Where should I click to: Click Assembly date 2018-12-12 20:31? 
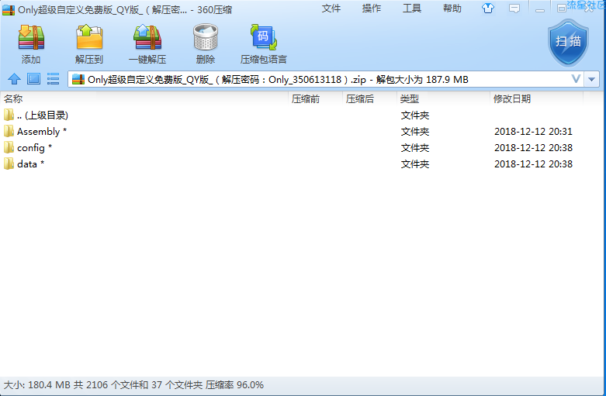tap(533, 132)
